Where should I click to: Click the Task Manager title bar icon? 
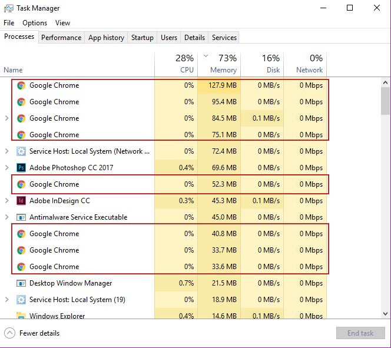[x=9, y=8]
